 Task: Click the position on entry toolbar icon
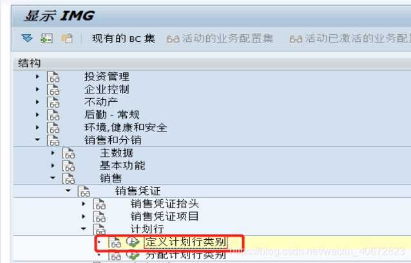[x=46, y=38]
